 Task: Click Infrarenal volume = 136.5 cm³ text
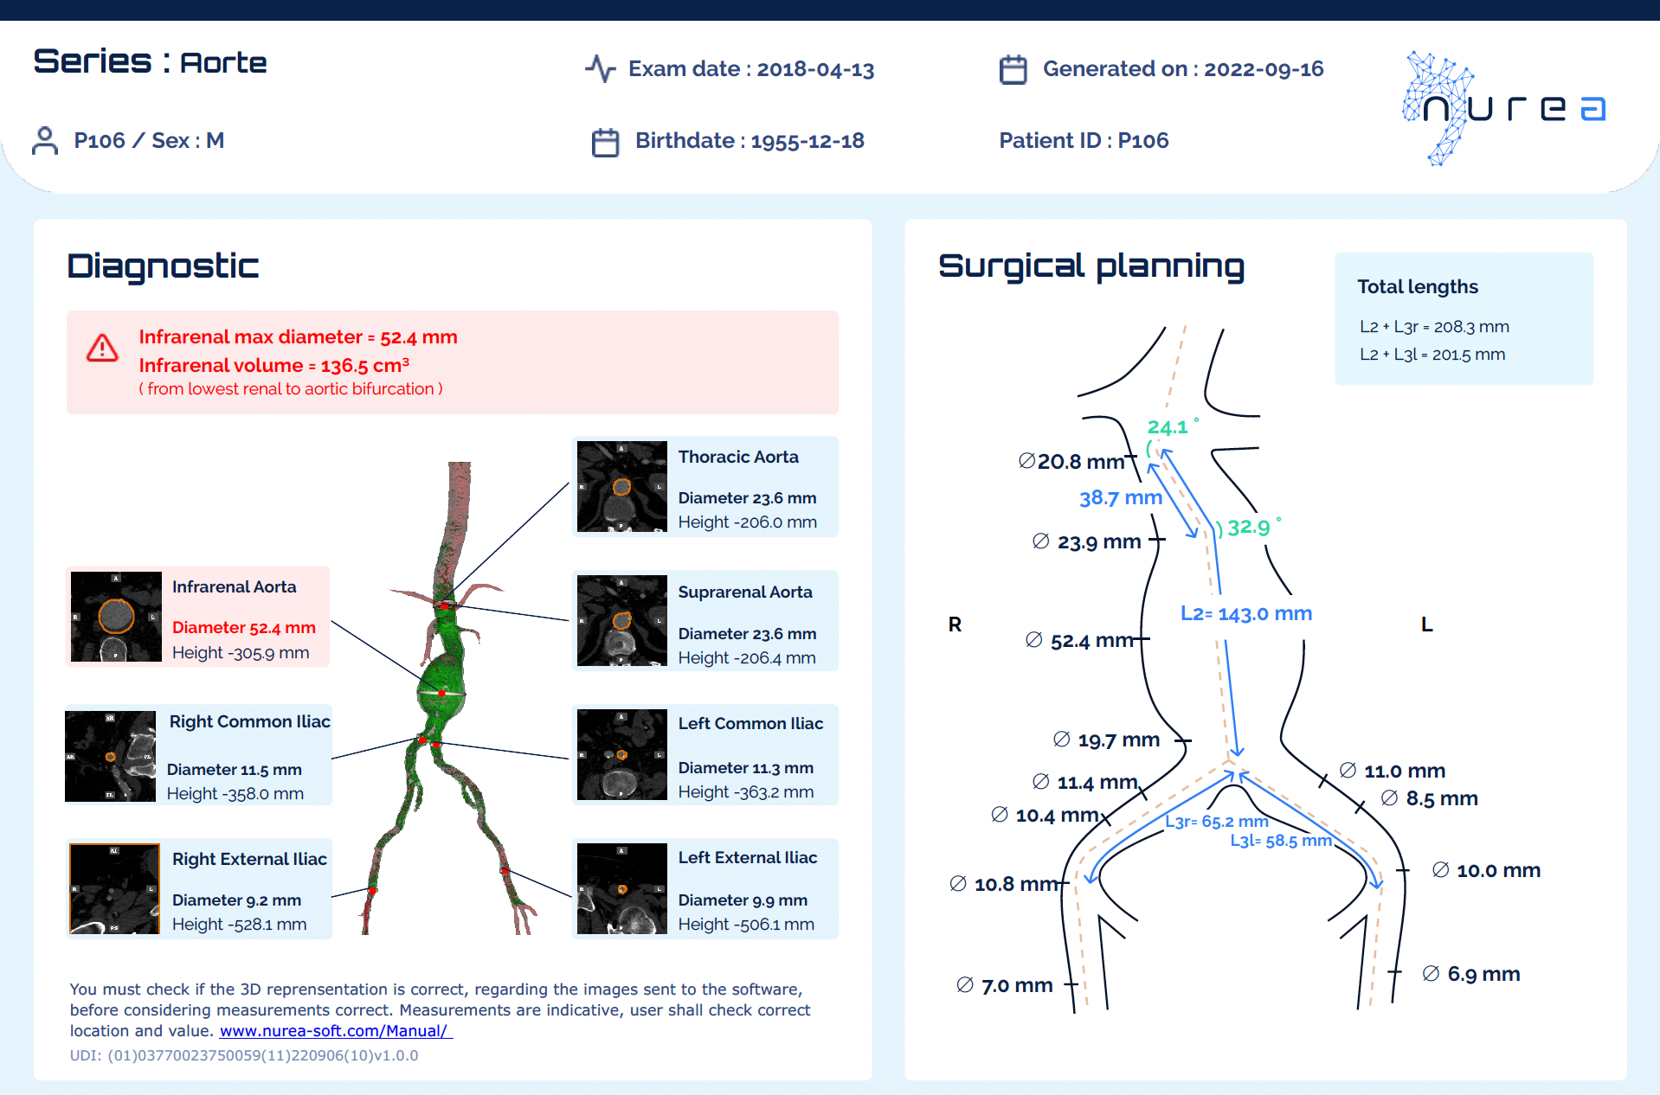pos(273,365)
